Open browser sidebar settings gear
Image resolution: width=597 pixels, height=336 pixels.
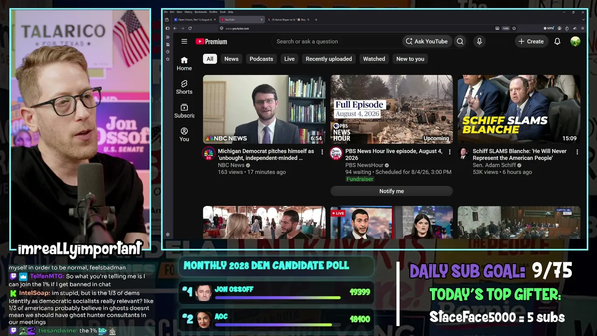pyautogui.click(x=168, y=235)
